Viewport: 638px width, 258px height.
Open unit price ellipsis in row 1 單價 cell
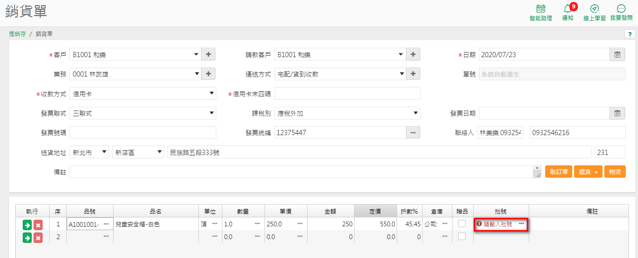click(300, 224)
